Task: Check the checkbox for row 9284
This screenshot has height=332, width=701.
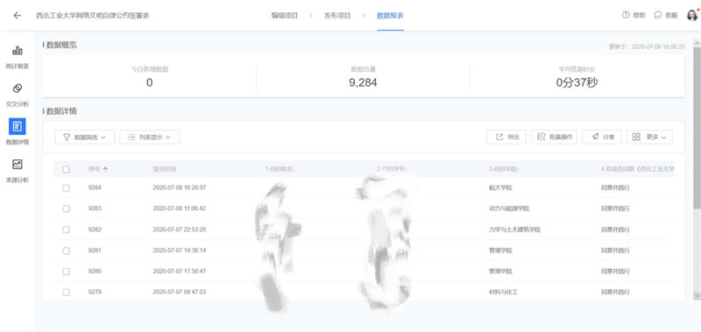Action: tap(67, 187)
